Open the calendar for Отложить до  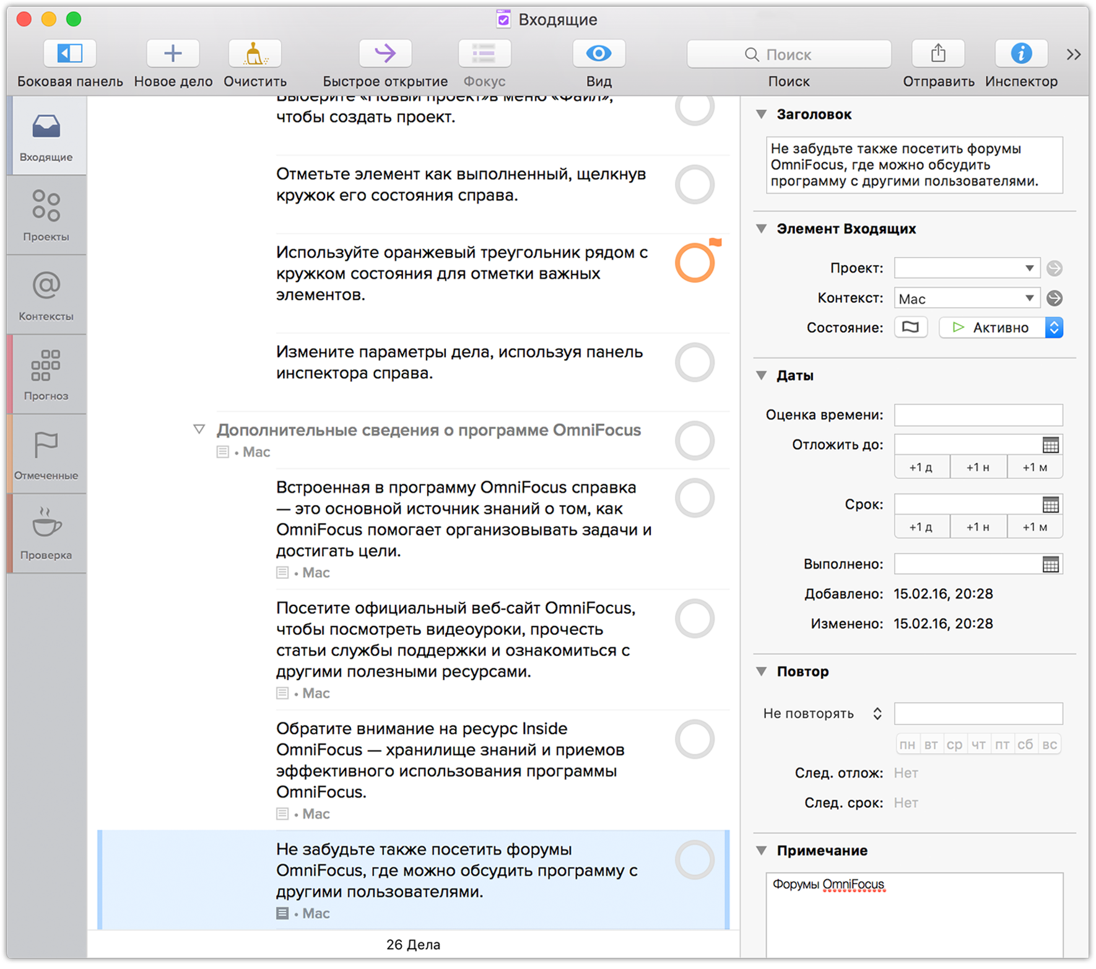pos(1050,445)
